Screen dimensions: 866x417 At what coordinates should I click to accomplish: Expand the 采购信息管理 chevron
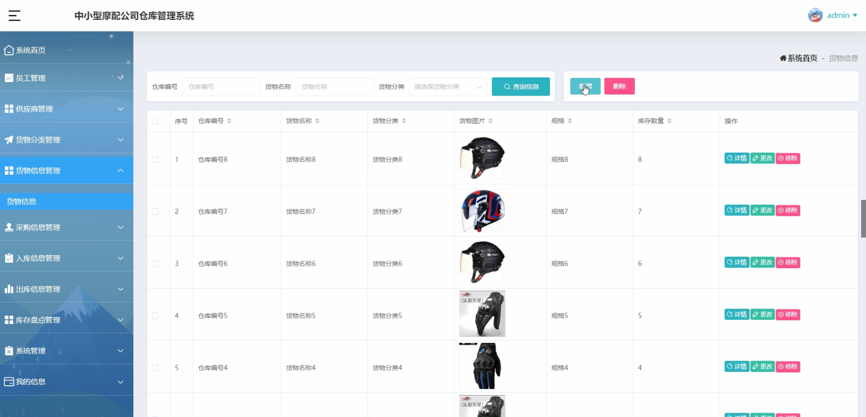click(x=120, y=227)
